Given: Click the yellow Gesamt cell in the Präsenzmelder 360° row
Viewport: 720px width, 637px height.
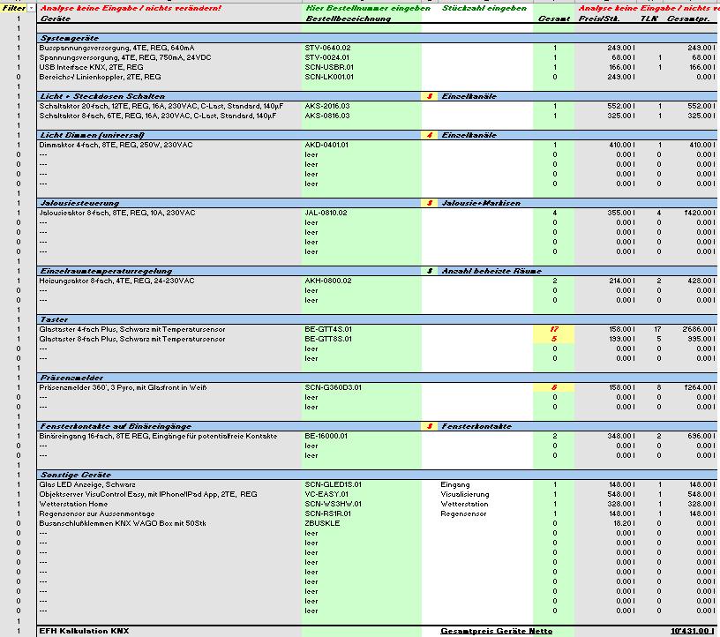Looking at the screenshot, I should 553,387.
